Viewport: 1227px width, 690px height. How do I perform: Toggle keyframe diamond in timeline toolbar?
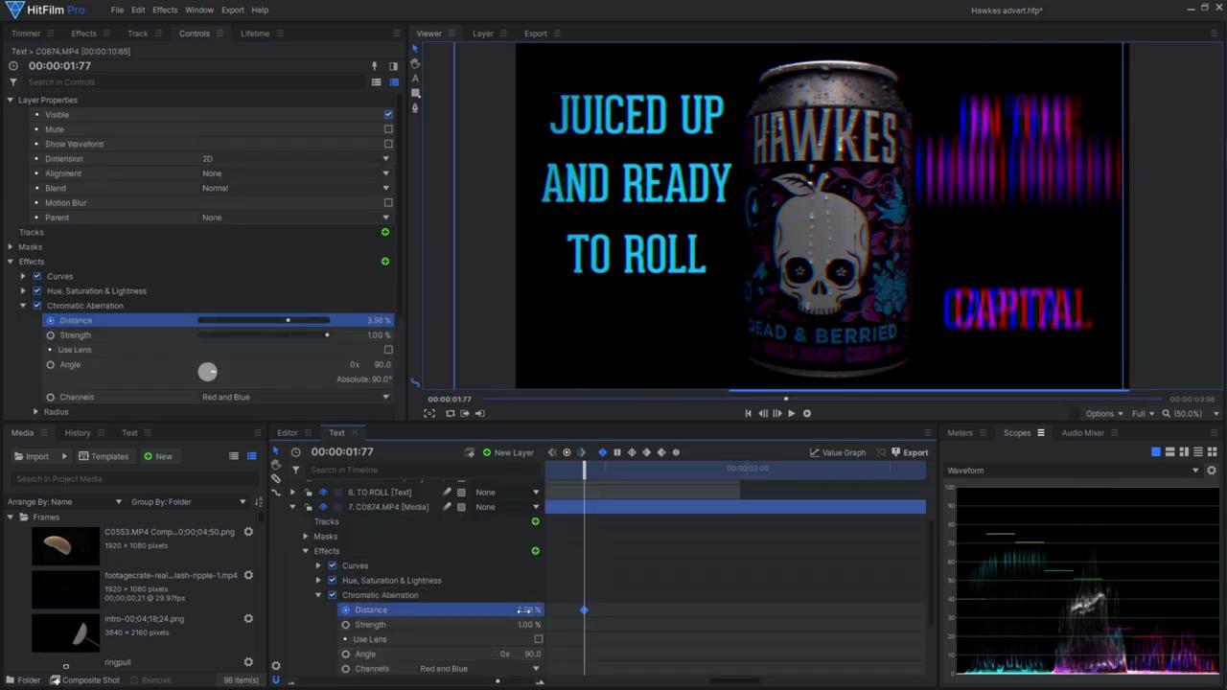[603, 452]
